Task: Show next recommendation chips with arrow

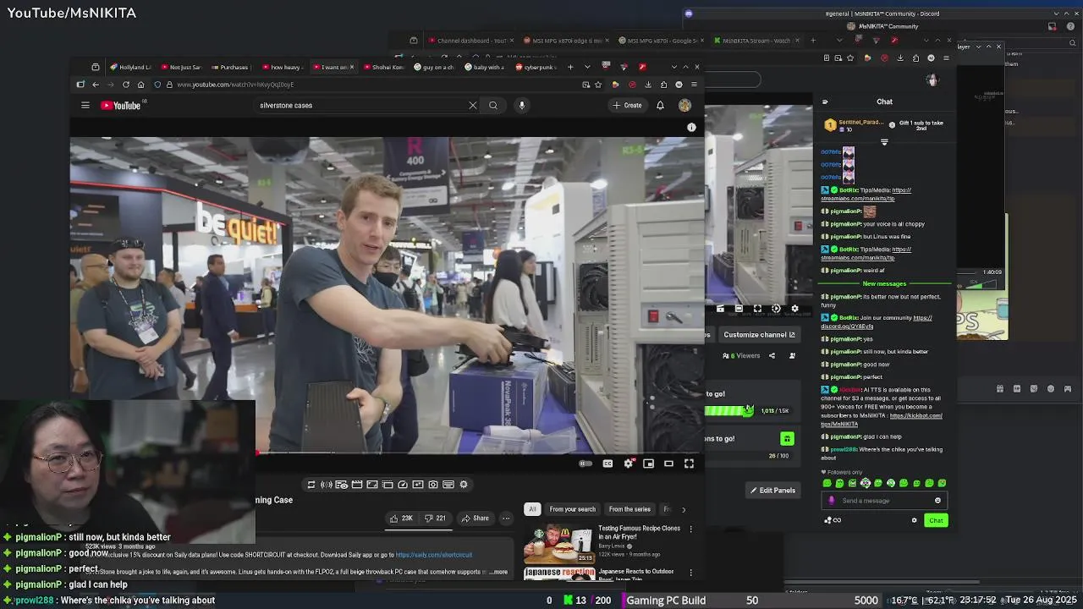Action: [684, 509]
